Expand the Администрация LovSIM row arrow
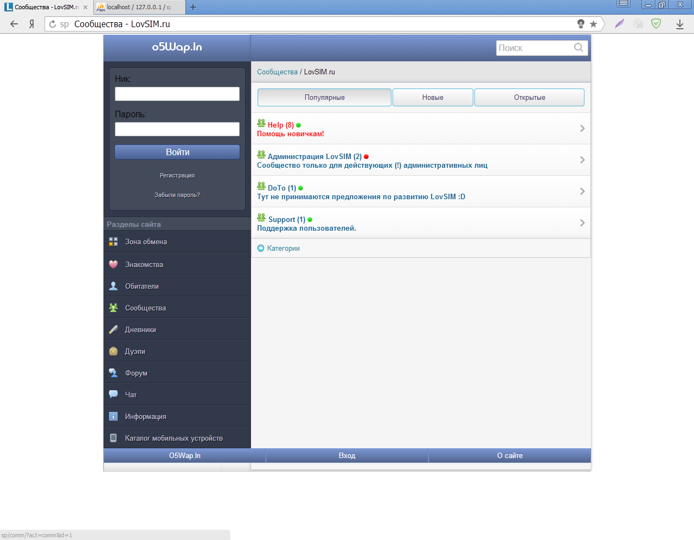Image resolution: width=694 pixels, height=540 pixels. click(x=582, y=160)
